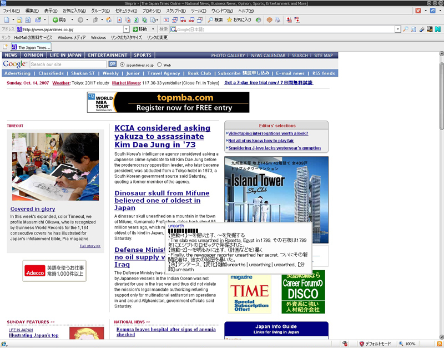
Task: Open the 移動 button dropdown arrow
Action: pos(153,29)
